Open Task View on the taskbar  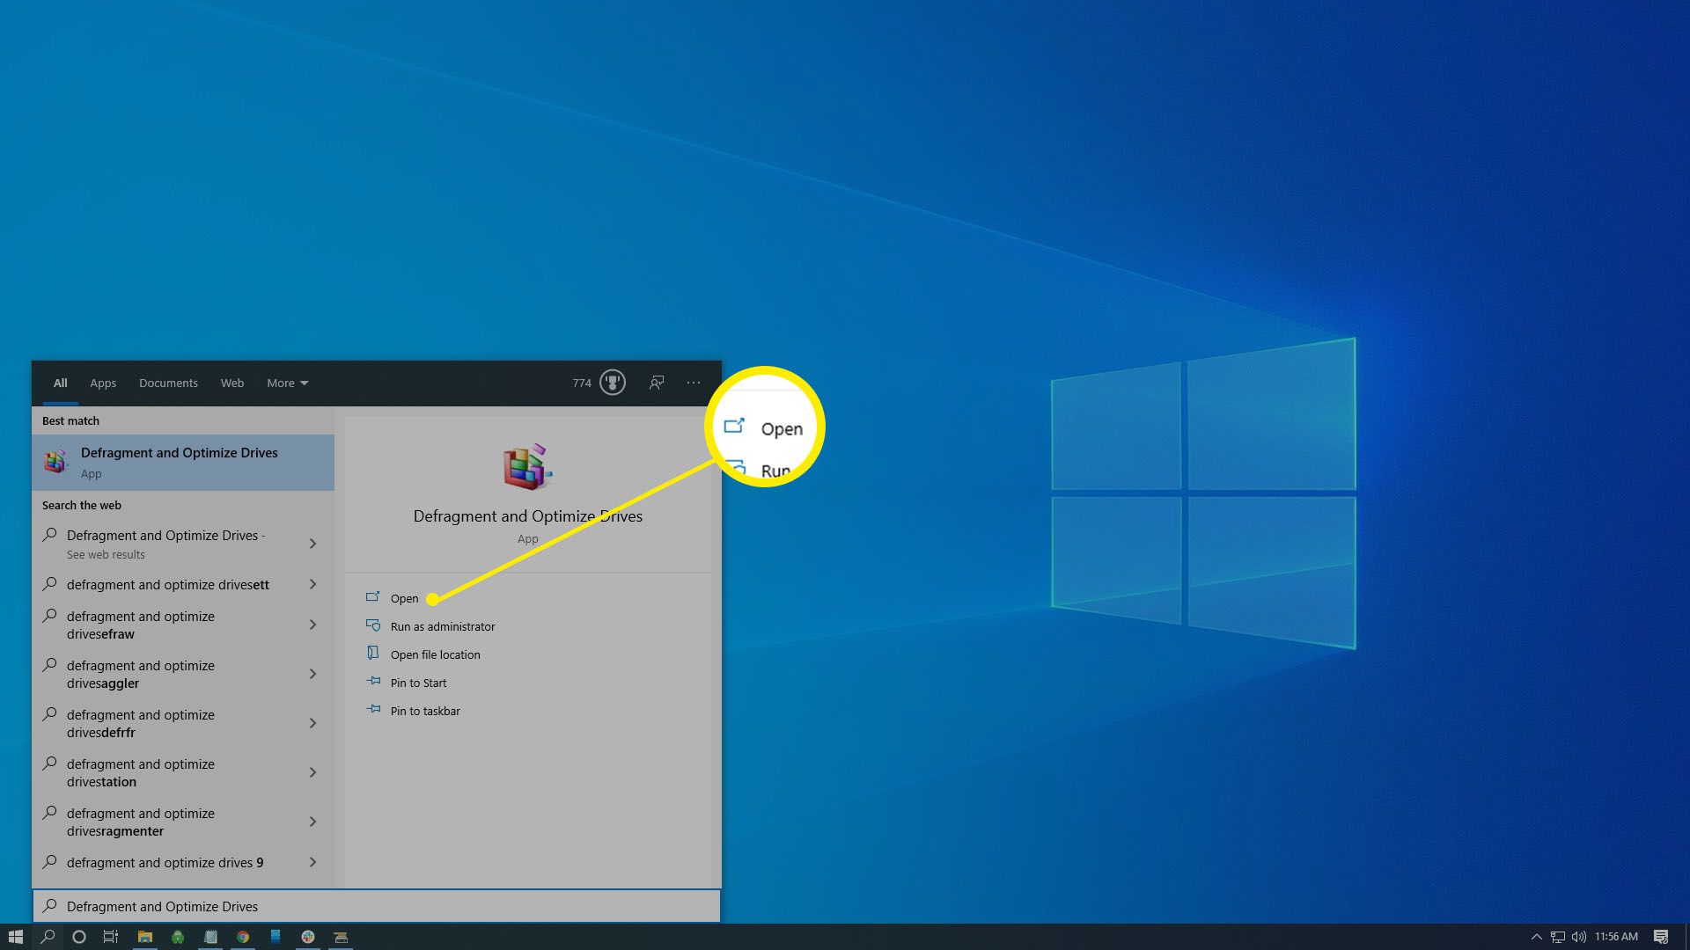pos(111,937)
